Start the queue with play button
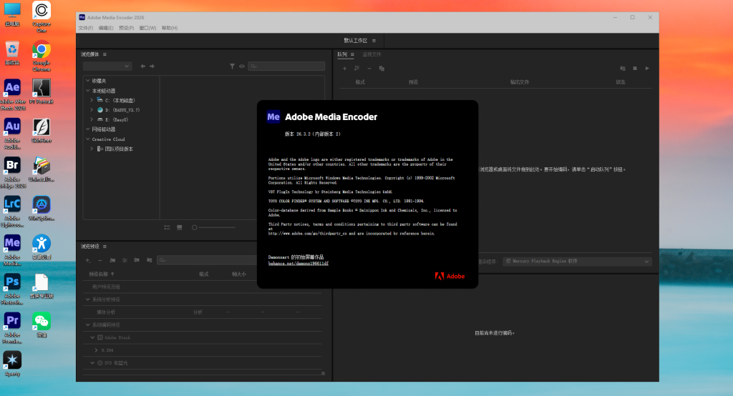733x396 pixels. 647,68
